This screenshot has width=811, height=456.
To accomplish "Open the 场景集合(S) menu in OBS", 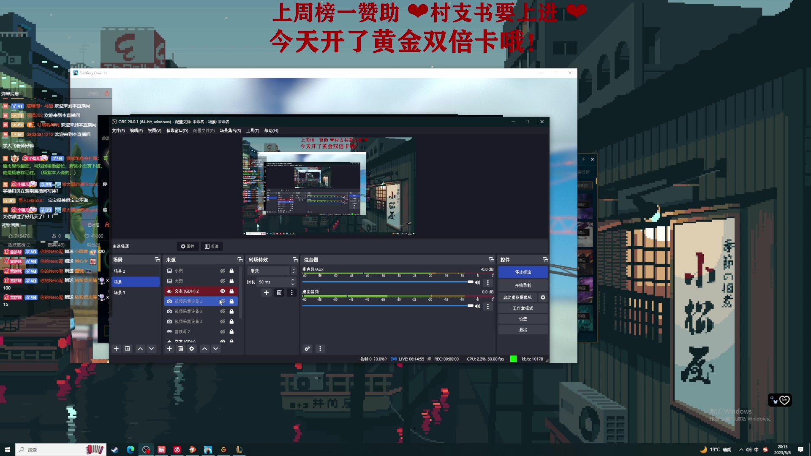I will click(230, 131).
